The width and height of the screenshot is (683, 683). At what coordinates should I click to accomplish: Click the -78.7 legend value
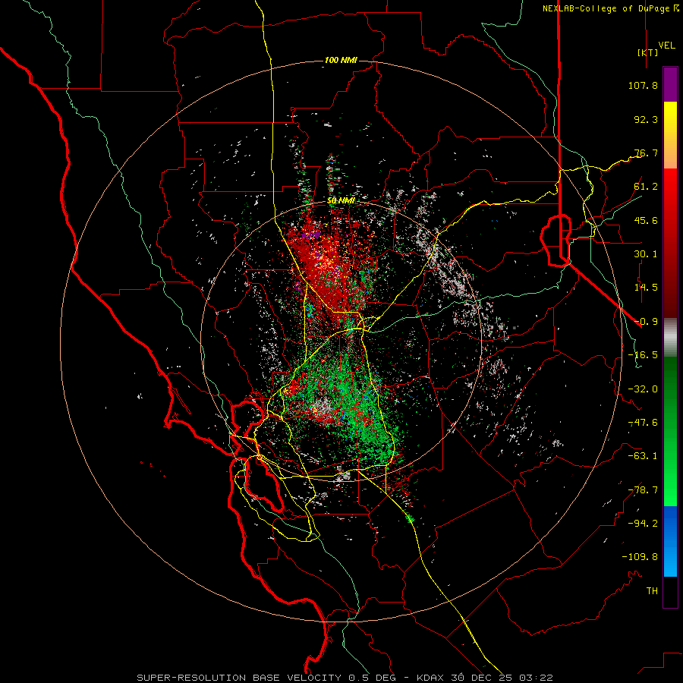[643, 490]
